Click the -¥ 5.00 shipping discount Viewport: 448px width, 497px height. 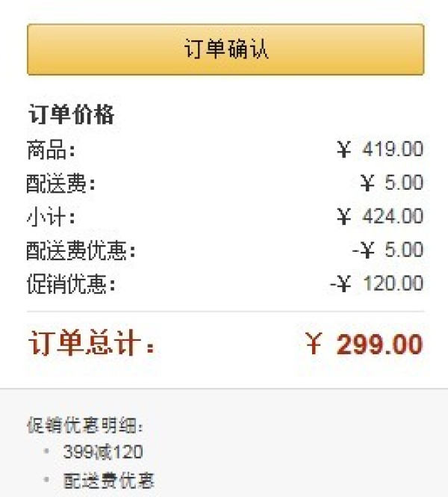coord(388,250)
